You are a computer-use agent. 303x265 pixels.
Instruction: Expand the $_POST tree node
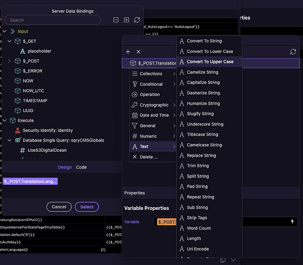pyautogui.click(x=9, y=61)
